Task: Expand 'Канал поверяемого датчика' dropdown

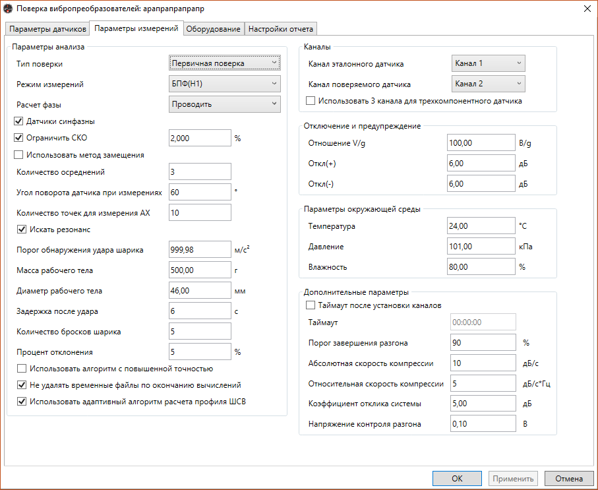Action: 488,84
